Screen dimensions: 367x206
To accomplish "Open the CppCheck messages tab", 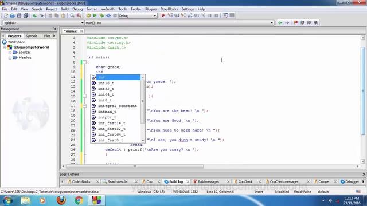I will 284,182.
